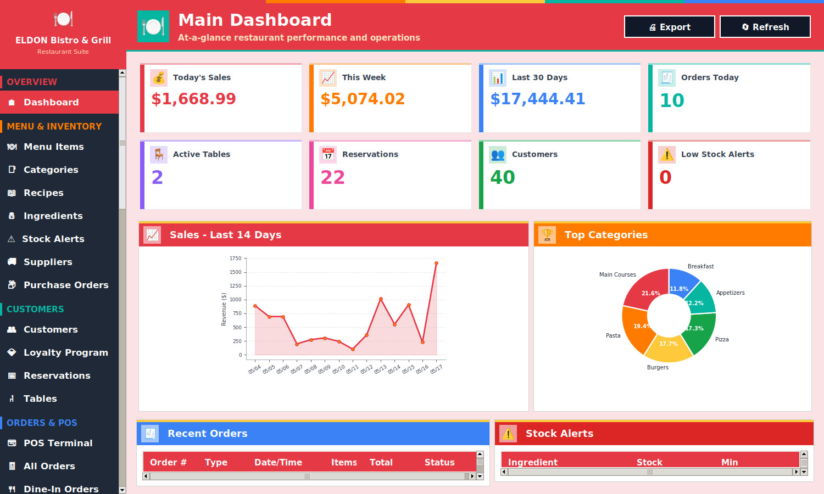Click the Items column header in Recent Orders
824x494 pixels.
tap(344, 463)
